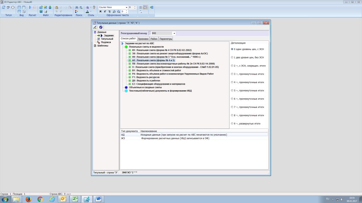Click the light bulb icon in Стиль group
The image size is (362, 203).
coord(94,7)
